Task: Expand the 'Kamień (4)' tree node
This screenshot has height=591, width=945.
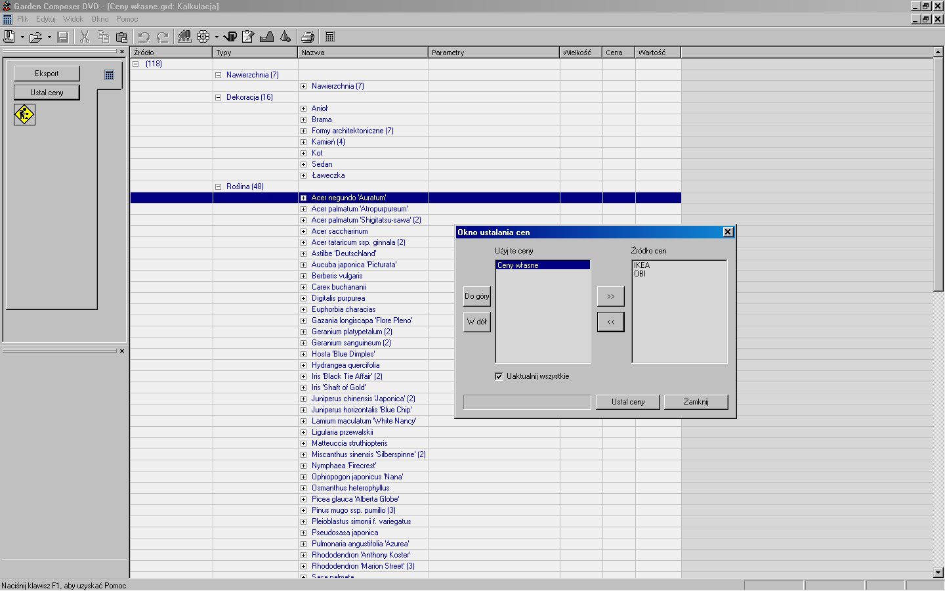Action: [x=303, y=142]
